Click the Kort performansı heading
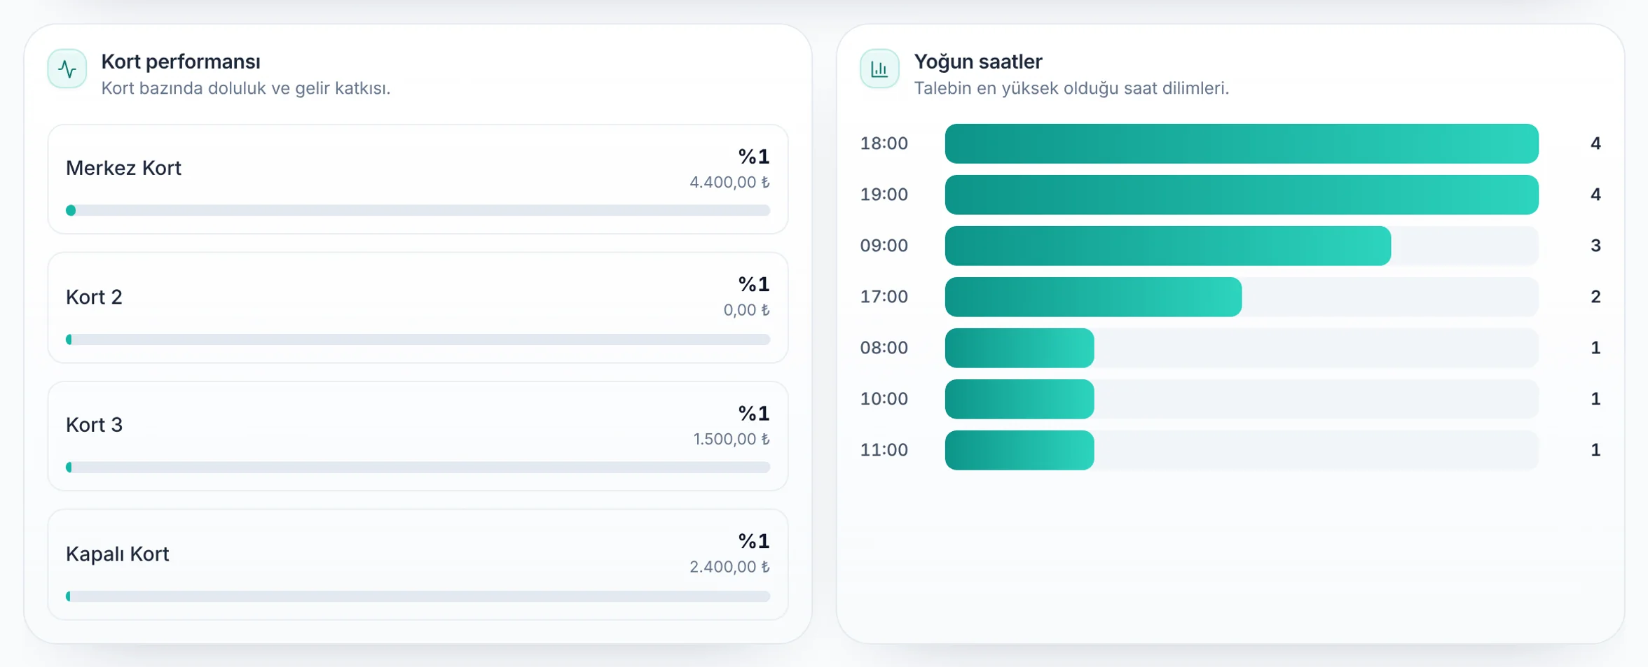Viewport: 1648px width, 667px height. click(x=181, y=62)
